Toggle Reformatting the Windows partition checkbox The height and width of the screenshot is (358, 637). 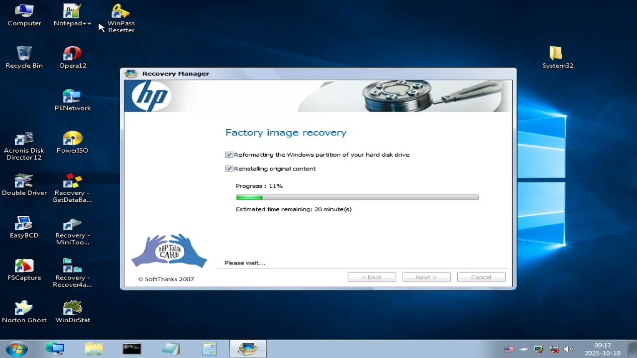[x=229, y=155]
